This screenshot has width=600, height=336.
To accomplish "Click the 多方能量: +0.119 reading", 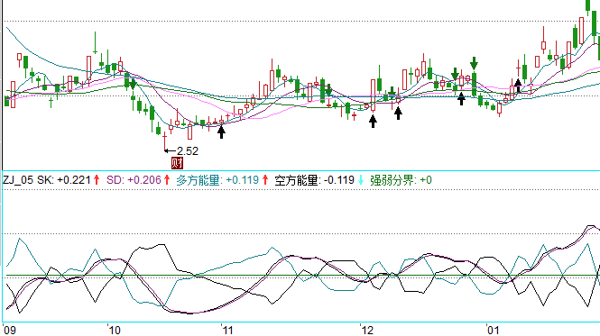I will 217,180.
